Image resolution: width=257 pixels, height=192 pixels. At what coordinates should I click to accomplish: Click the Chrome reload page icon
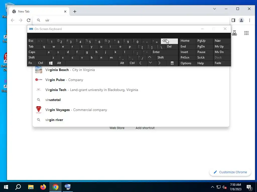coord(29,20)
